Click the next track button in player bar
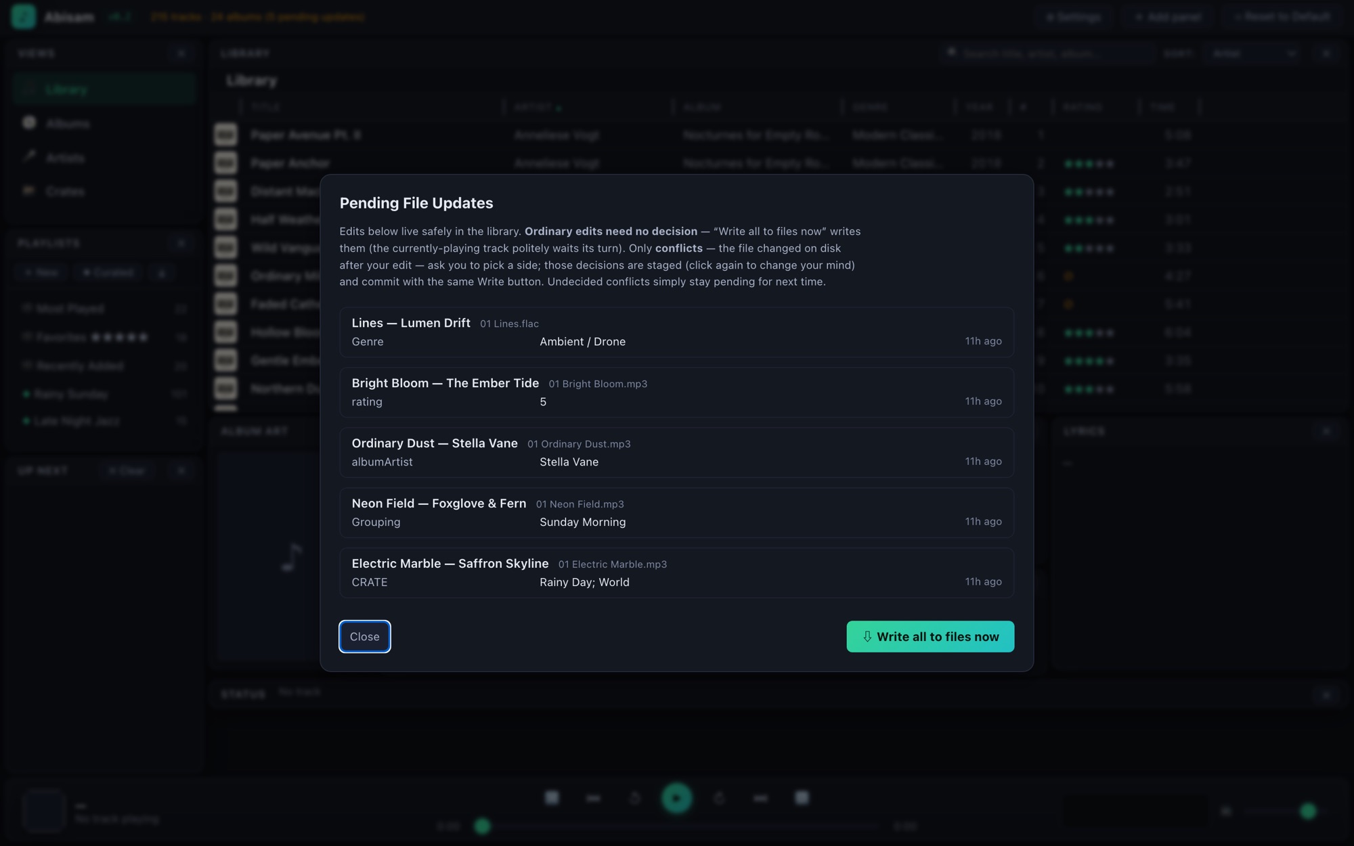 pos(760,798)
